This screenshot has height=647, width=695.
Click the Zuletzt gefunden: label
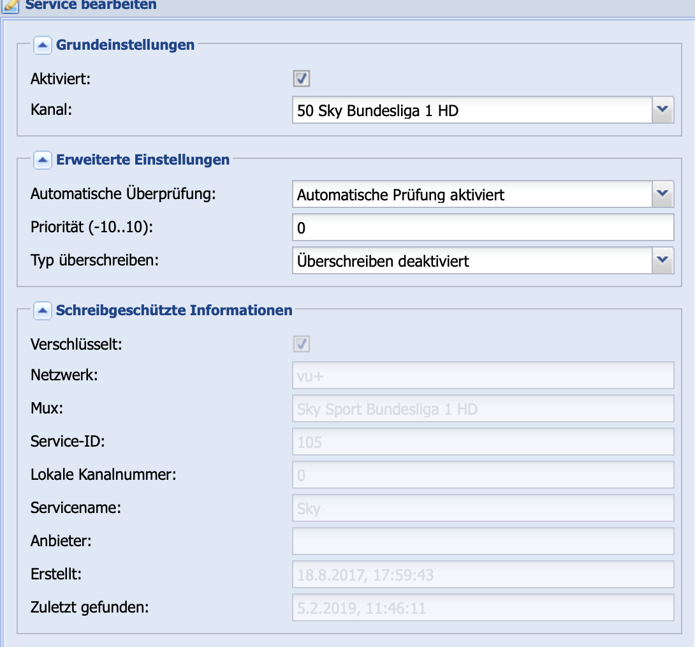click(89, 607)
